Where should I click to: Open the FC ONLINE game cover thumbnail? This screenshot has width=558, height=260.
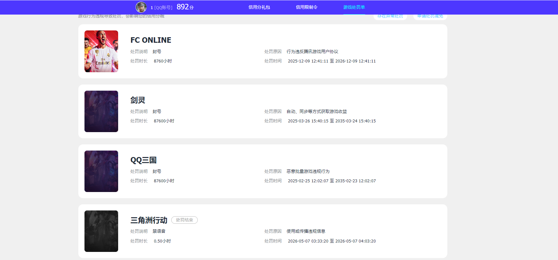[101, 51]
